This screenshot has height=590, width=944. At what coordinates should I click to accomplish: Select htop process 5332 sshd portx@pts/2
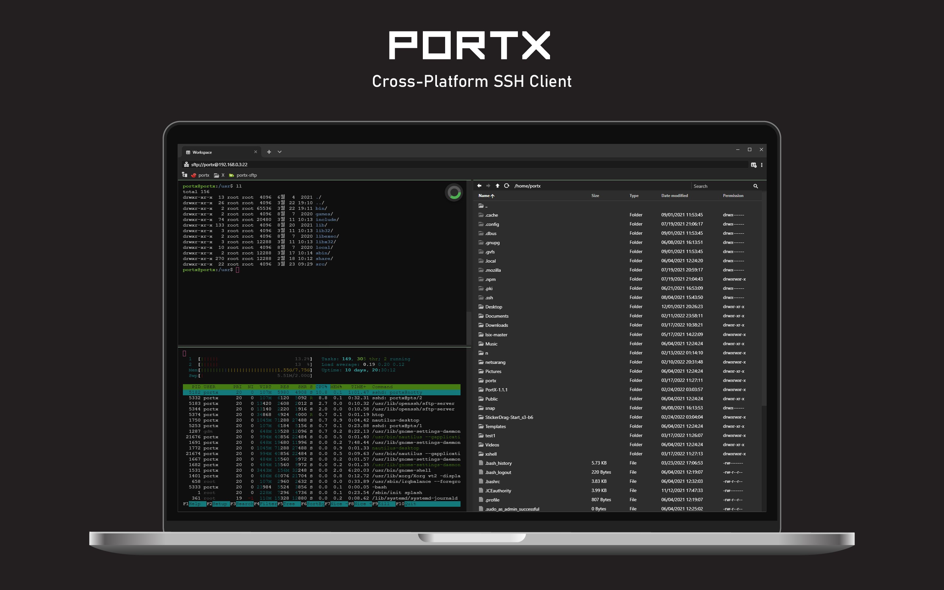pos(322,398)
